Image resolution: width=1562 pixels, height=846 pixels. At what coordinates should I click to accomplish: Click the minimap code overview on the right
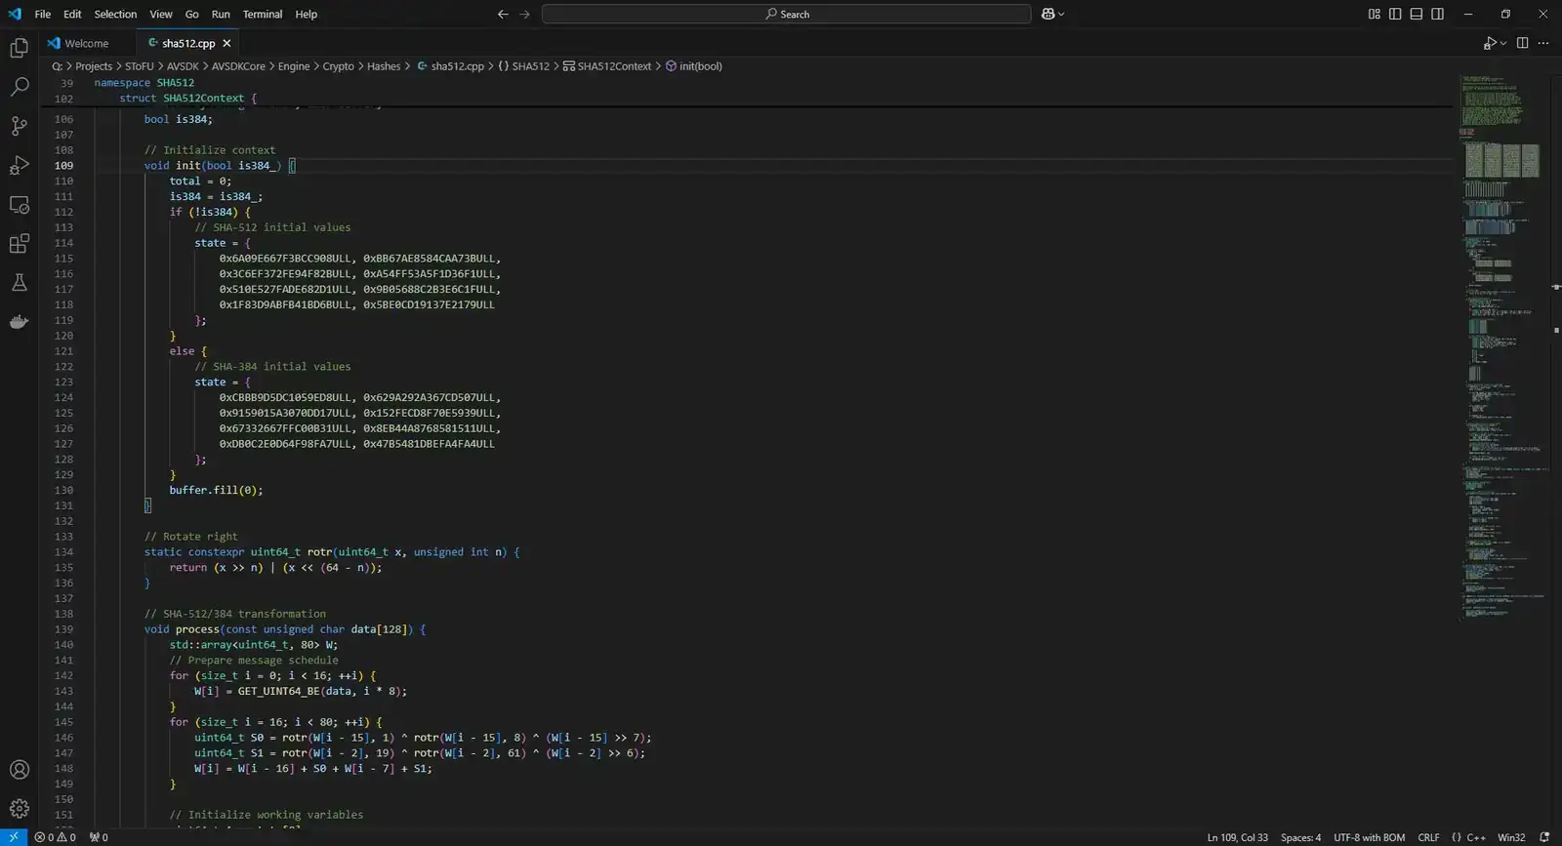coord(1503,342)
